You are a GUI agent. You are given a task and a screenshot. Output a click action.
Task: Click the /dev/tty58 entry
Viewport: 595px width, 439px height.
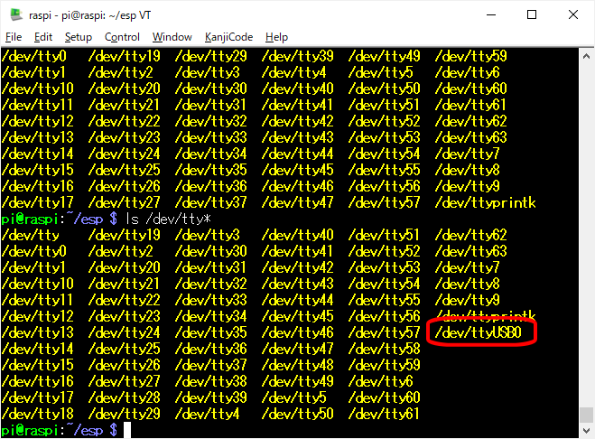[x=384, y=349]
